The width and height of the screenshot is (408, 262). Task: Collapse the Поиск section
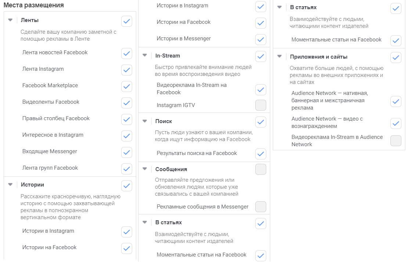pos(145,121)
